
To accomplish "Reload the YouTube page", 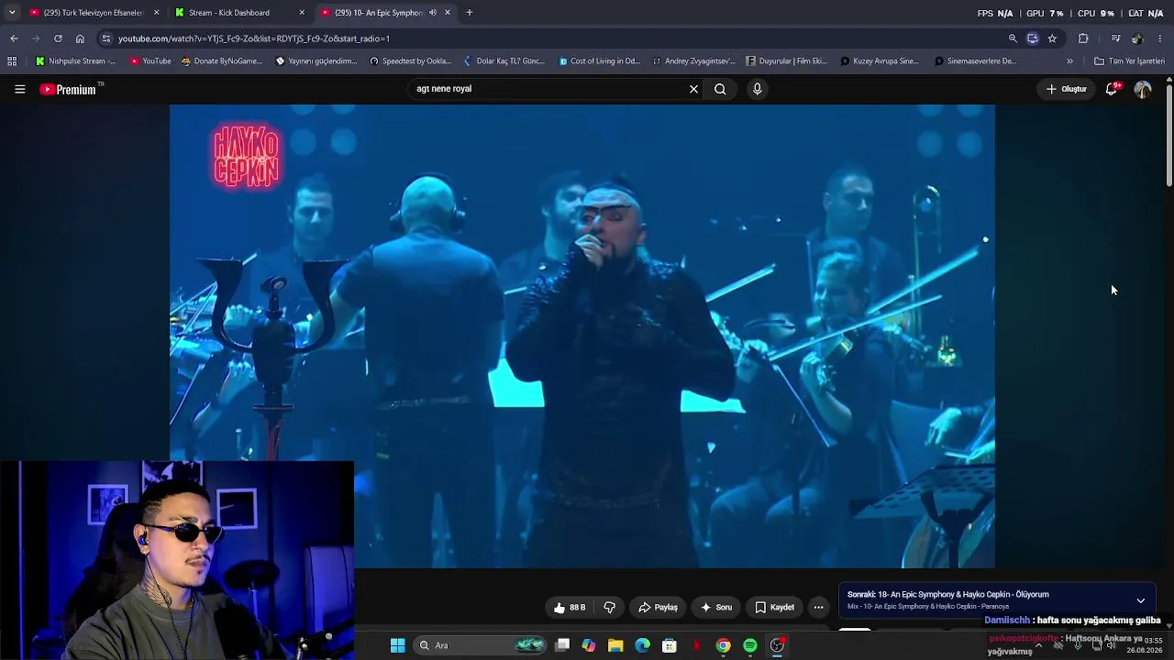I will coord(58,38).
